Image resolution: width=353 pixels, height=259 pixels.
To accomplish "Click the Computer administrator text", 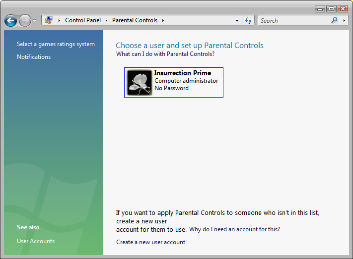I will click(186, 81).
